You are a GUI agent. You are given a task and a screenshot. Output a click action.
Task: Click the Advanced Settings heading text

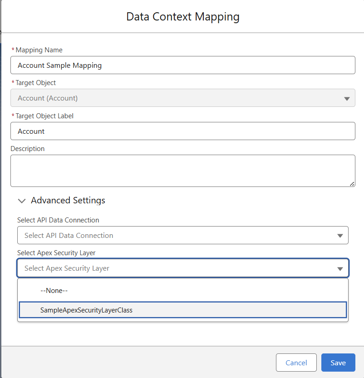68,201
